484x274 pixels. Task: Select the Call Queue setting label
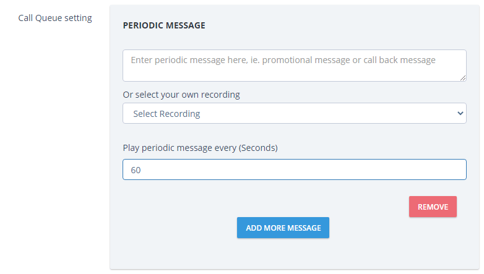click(55, 18)
